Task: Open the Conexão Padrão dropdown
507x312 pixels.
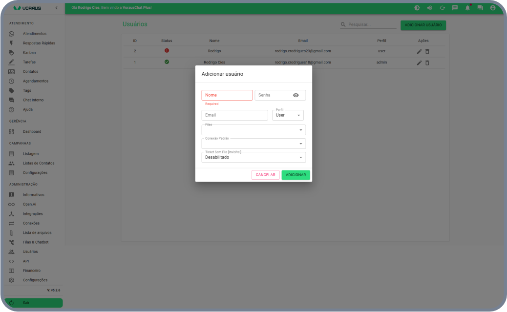Action: (253, 144)
